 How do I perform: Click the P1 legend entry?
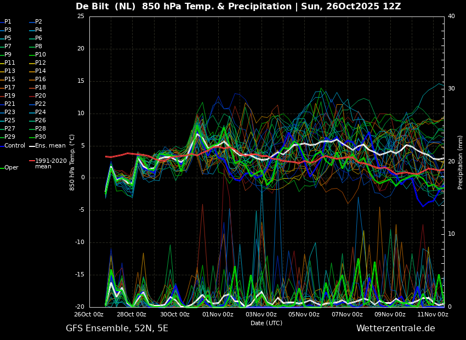pyautogui.click(x=5, y=22)
